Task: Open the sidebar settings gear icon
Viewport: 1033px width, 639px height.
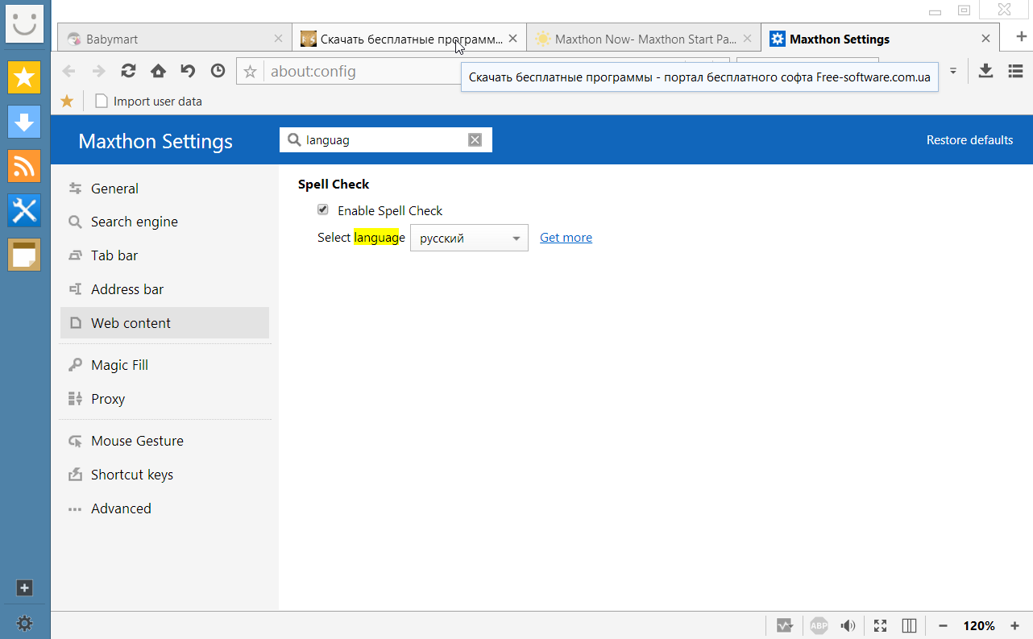Action: point(24,623)
